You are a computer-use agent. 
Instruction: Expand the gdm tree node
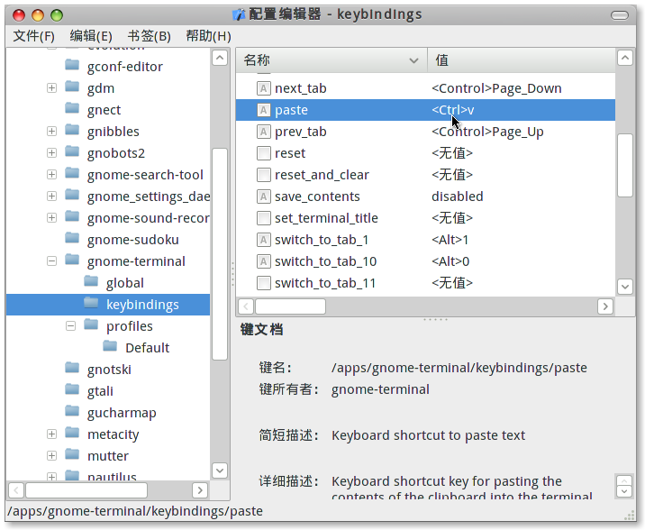click(52, 88)
